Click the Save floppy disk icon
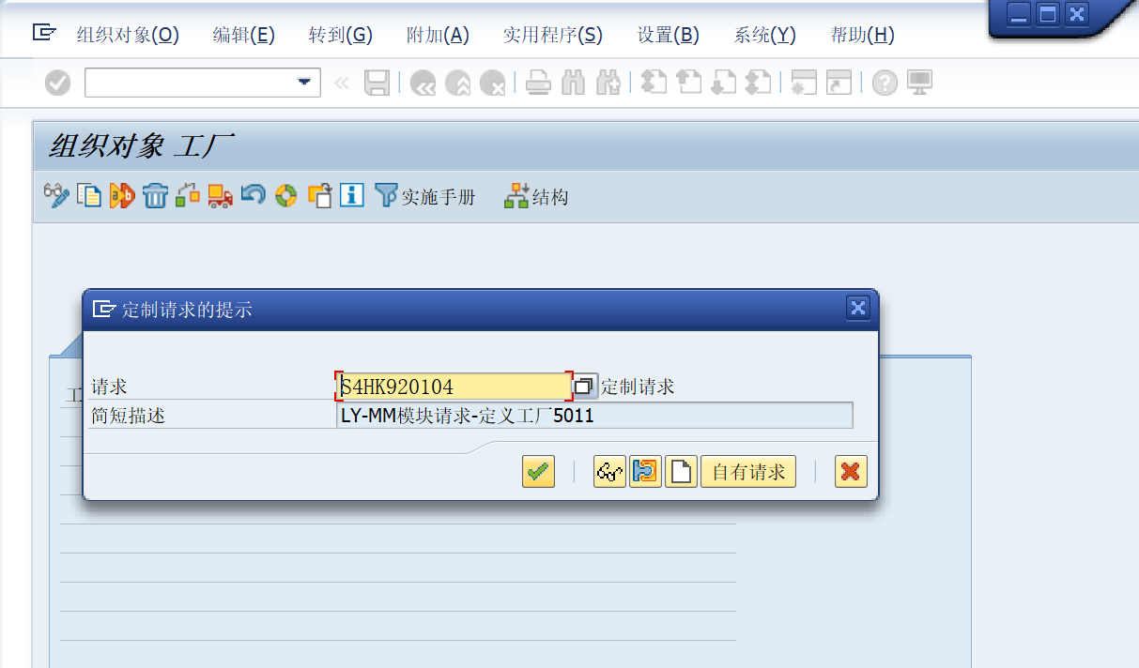This screenshot has height=668, width=1139. [x=377, y=83]
